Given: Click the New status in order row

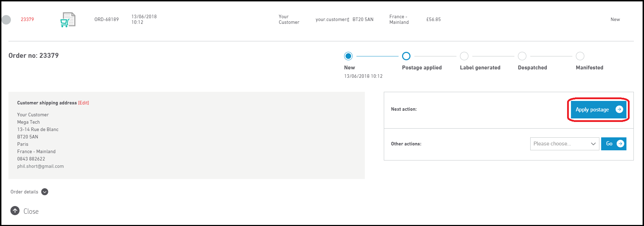Looking at the screenshot, I should (615, 19).
